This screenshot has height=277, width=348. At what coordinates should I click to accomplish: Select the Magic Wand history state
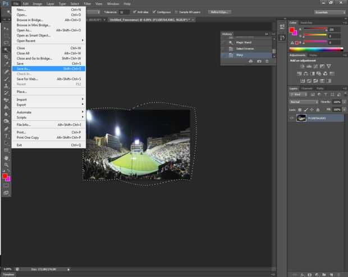coord(246,43)
